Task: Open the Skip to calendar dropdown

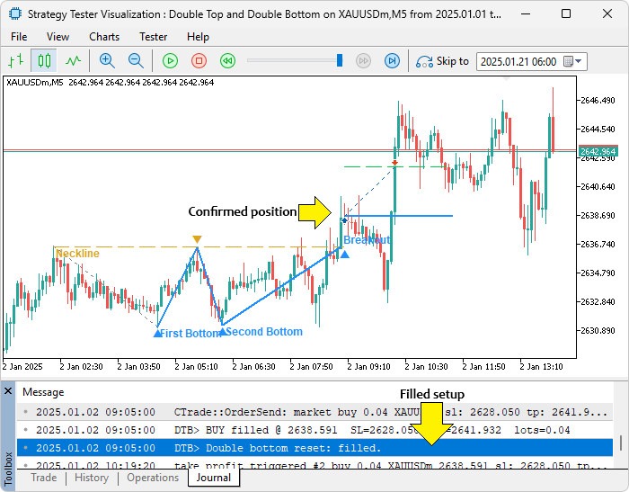Action: (x=573, y=61)
